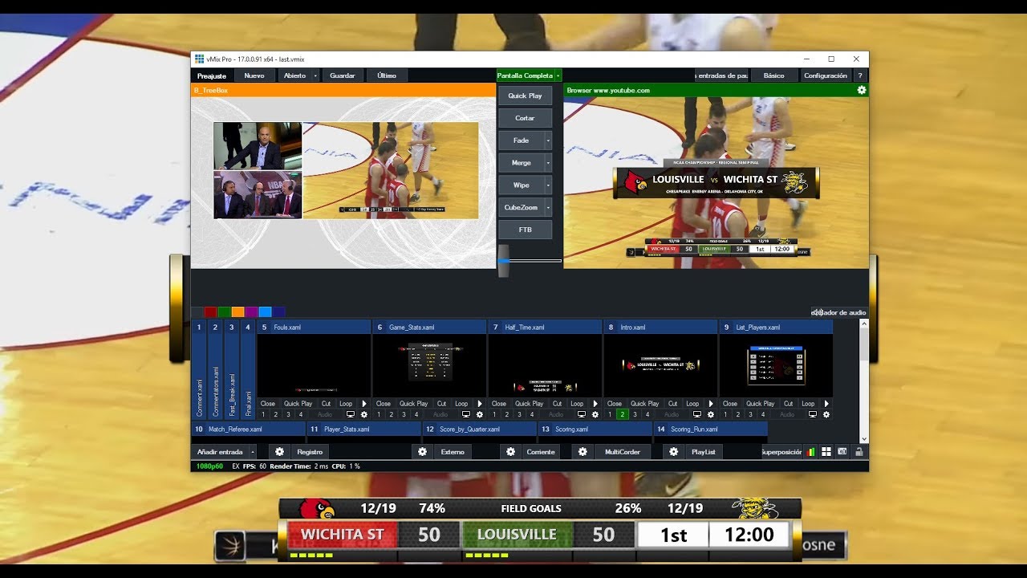The image size is (1027, 578).
Task: Toggle overlay 1 on the Fouls.xaml input
Action: pyautogui.click(x=263, y=414)
